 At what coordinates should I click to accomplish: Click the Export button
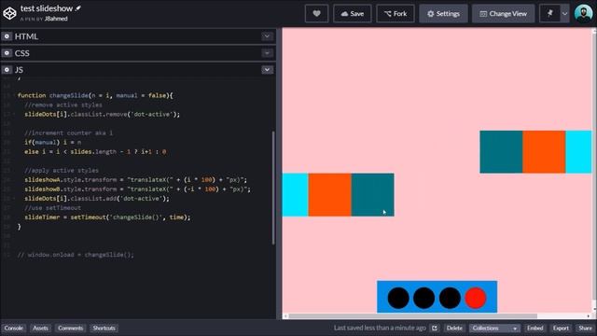click(561, 328)
